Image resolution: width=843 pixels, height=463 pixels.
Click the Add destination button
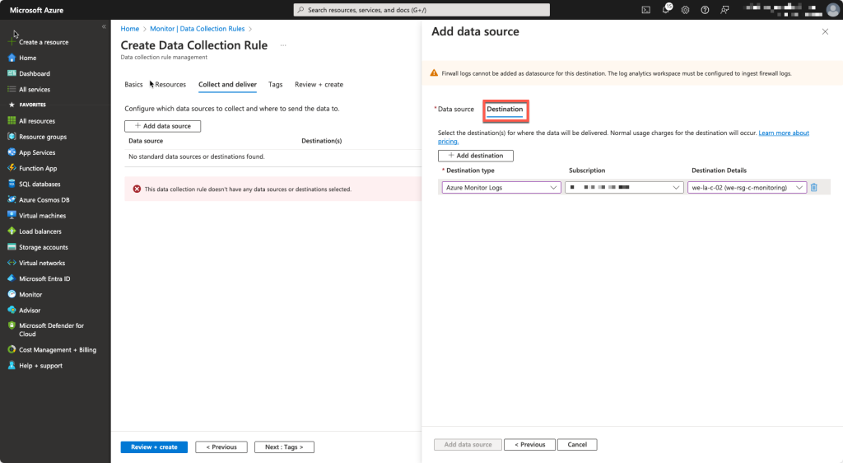(x=475, y=156)
